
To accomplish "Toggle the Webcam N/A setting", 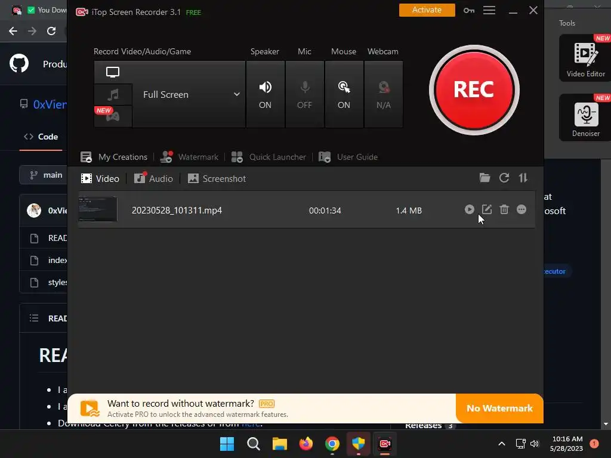I will click(x=384, y=94).
